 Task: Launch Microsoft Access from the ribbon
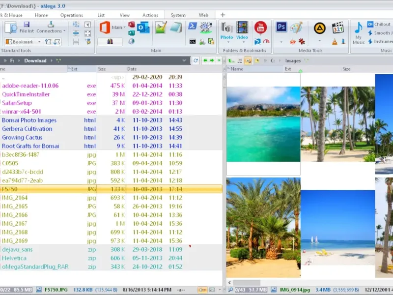click(132, 25)
